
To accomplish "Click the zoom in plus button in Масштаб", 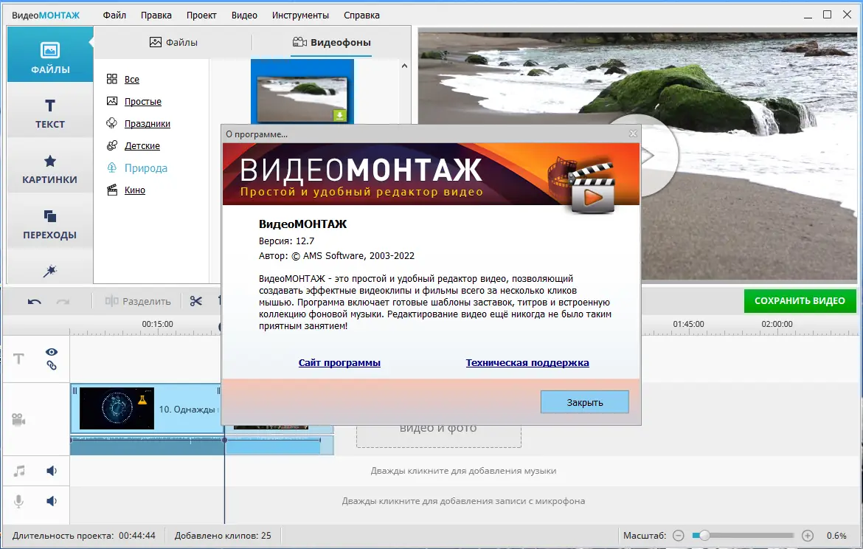I will pyautogui.click(x=808, y=535).
